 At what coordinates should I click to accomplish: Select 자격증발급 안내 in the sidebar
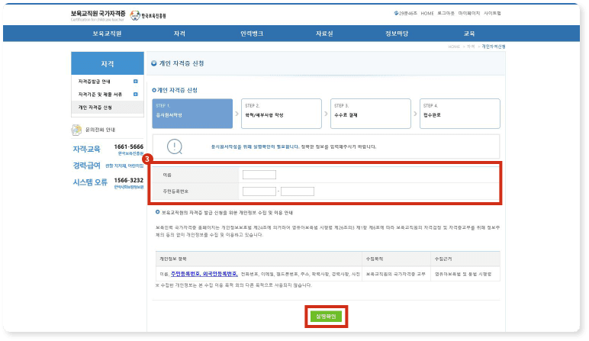click(94, 82)
